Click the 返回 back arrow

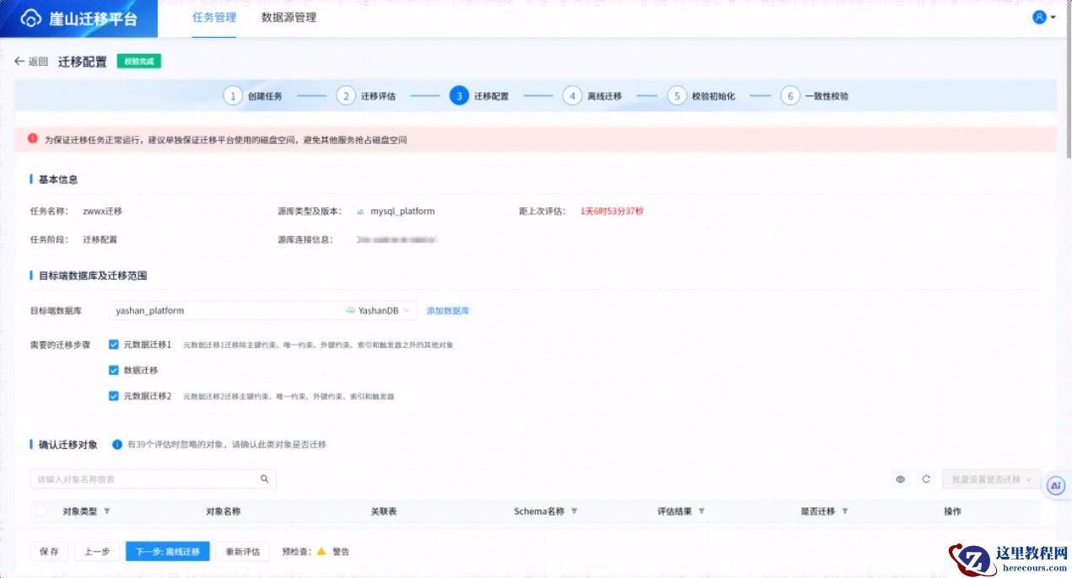pos(19,62)
